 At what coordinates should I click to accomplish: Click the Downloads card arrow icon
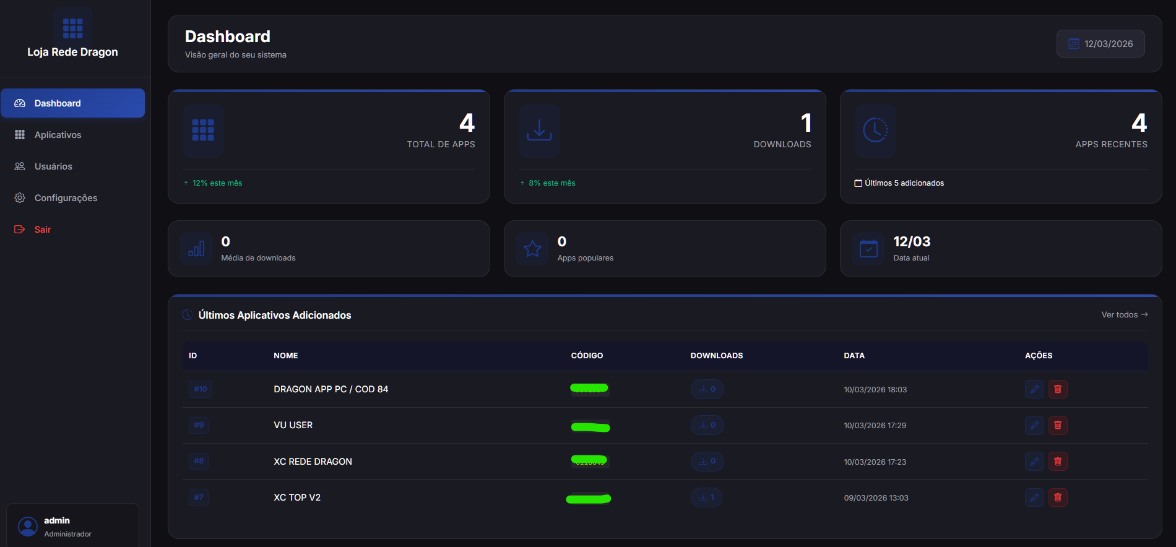tap(539, 131)
